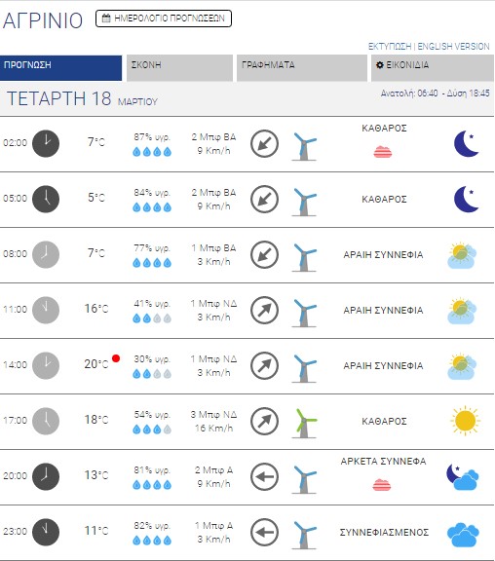Click the ΤΕΤΑΡΤΗ 18 ΜΑΡΤΙΟΥ date header
Viewport: 495px width, 561px height.
tap(82, 98)
